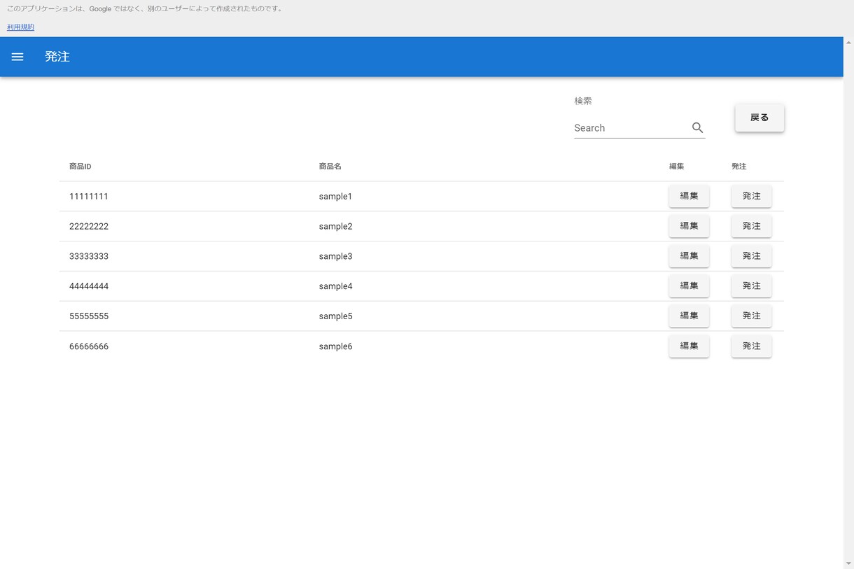
Task: Click the magnifier search icon
Action: click(697, 127)
